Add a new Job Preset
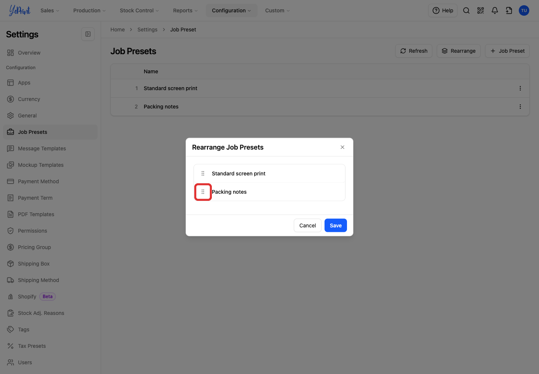Image resolution: width=539 pixels, height=374 pixels. coord(507,51)
